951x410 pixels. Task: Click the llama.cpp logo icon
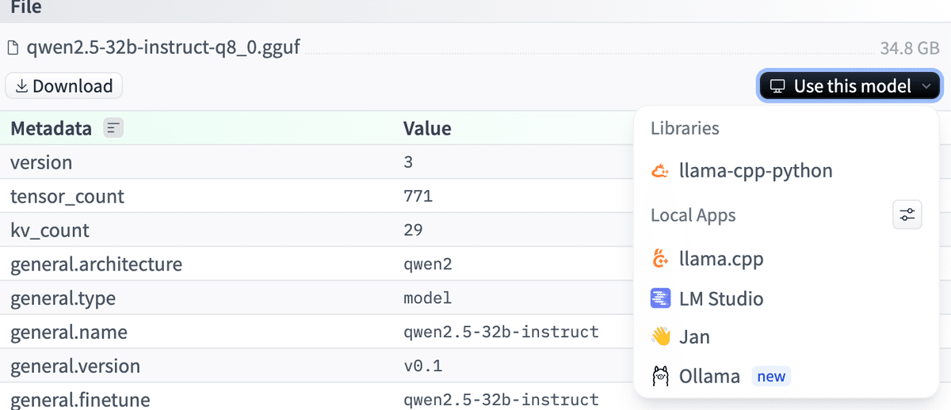(x=660, y=259)
